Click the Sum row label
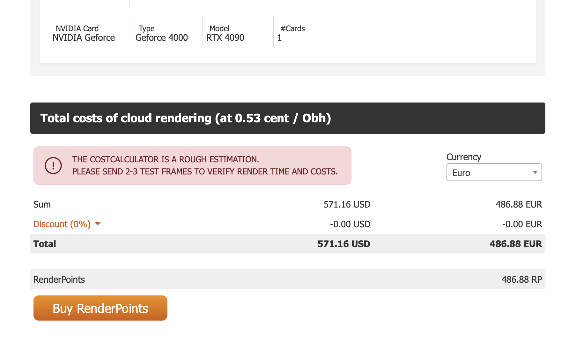The width and height of the screenshot is (583, 347). point(42,204)
